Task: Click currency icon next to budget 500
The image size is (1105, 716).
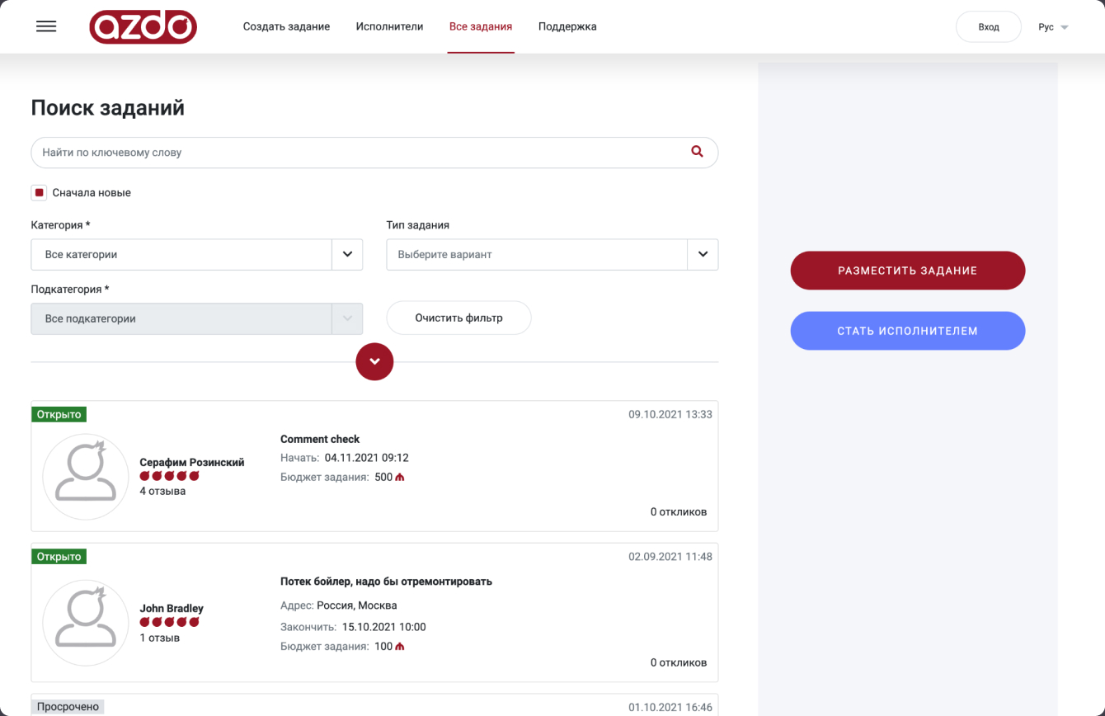Action: (x=400, y=478)
